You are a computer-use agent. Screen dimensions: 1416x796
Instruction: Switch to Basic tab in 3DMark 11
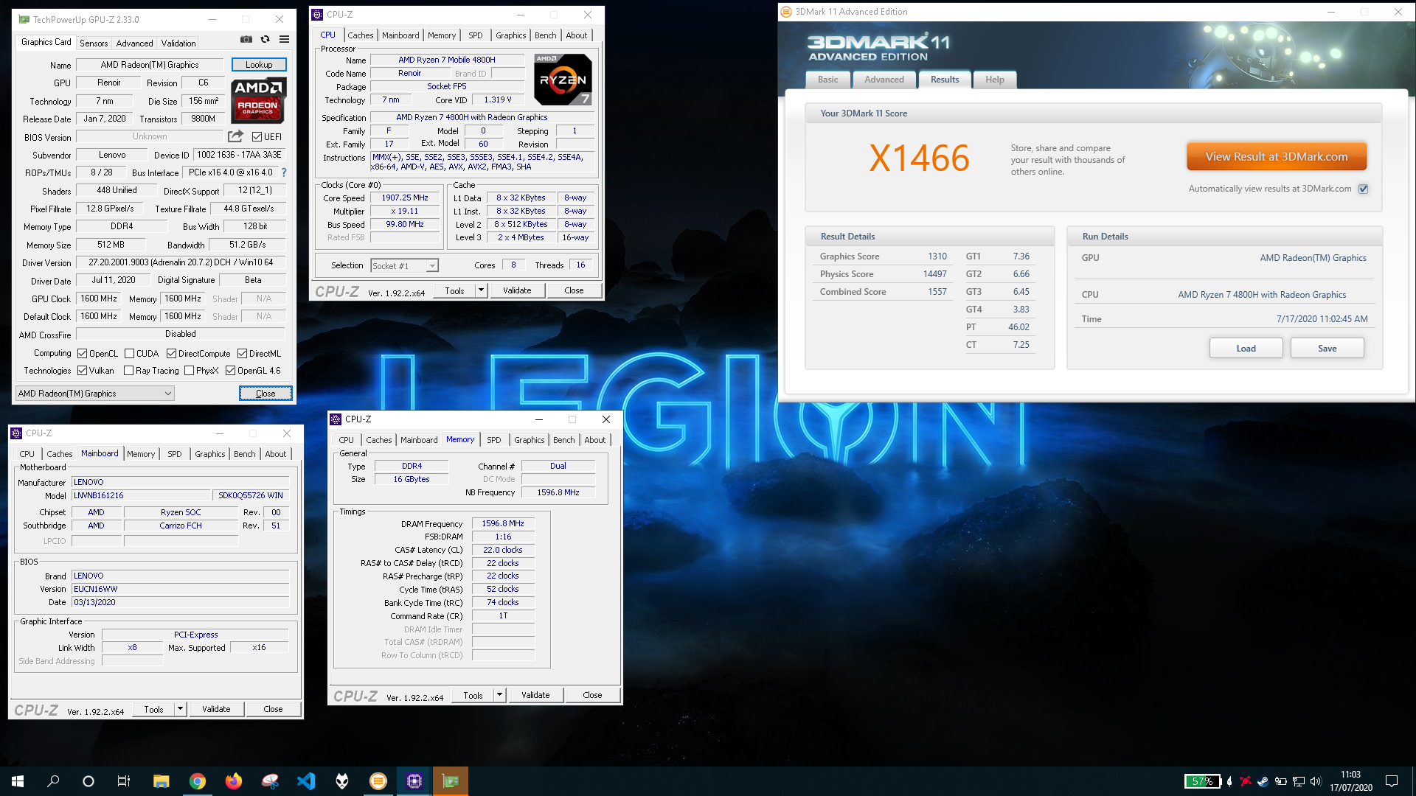[827, 80]
